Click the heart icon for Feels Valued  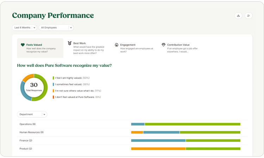click(23, 45)
